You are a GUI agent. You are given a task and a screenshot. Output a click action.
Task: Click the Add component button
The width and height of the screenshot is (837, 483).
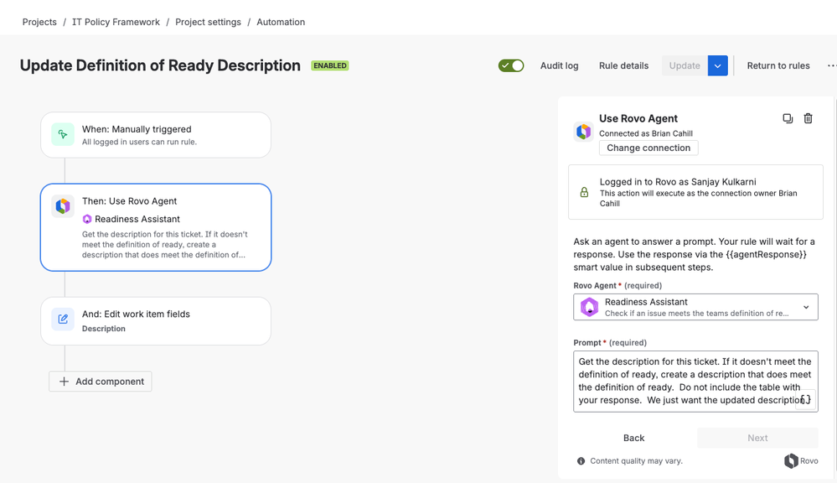tap(101, 382)
